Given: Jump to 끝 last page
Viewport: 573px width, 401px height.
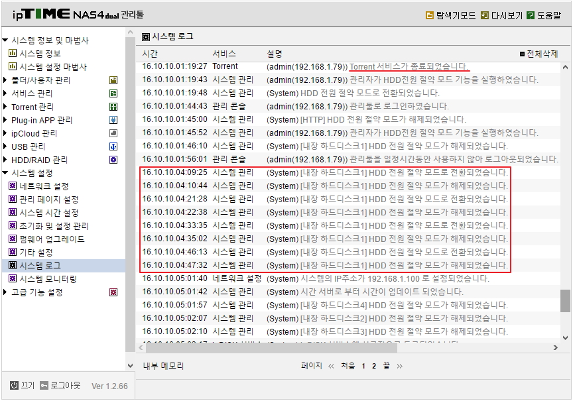Looking at the screenshot, I should [x=386, y=366].
